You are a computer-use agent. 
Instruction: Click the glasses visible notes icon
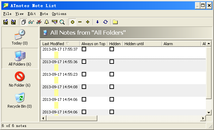[31, 22]
